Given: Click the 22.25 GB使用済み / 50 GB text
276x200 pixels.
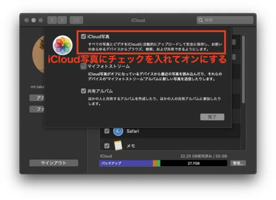Looking at the screenshot, I should [x=204, y=156].
